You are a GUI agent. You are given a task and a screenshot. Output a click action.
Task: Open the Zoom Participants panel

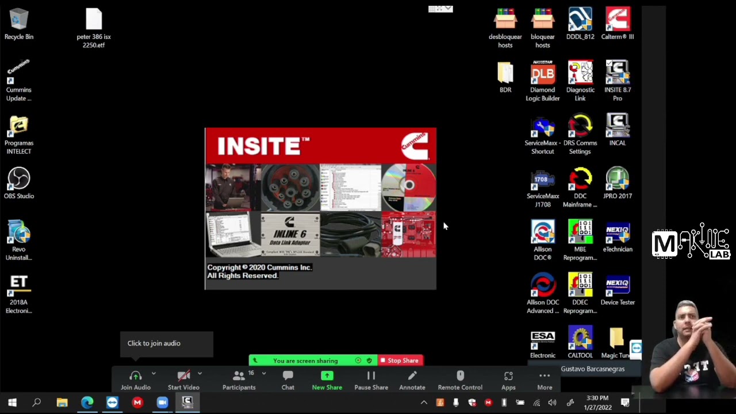pos(239,381)
